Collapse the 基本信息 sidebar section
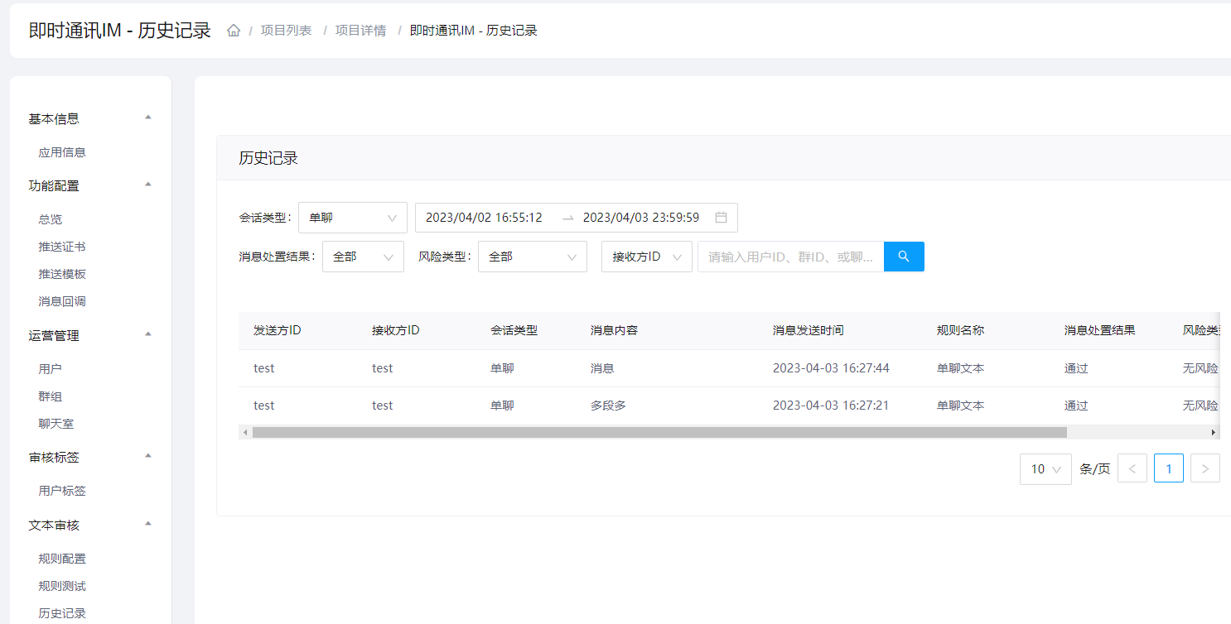This screenshot has width=1231, height=624. click(x=148, y=118)
